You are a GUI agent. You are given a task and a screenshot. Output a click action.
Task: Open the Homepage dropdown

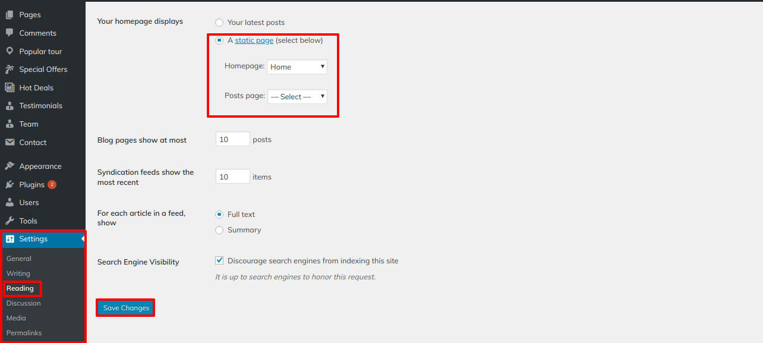tap(297, 67)
